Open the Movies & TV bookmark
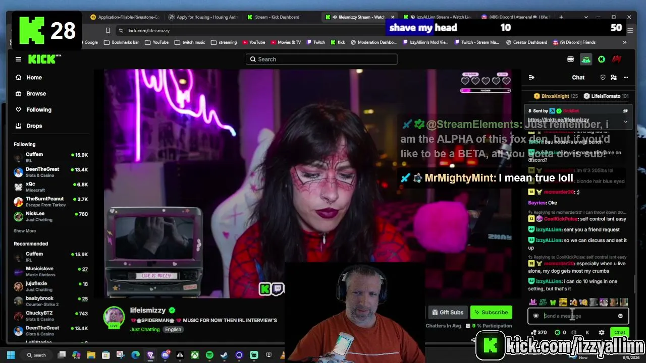Viewport: 646px width, 363px height. tap(286, 42)
